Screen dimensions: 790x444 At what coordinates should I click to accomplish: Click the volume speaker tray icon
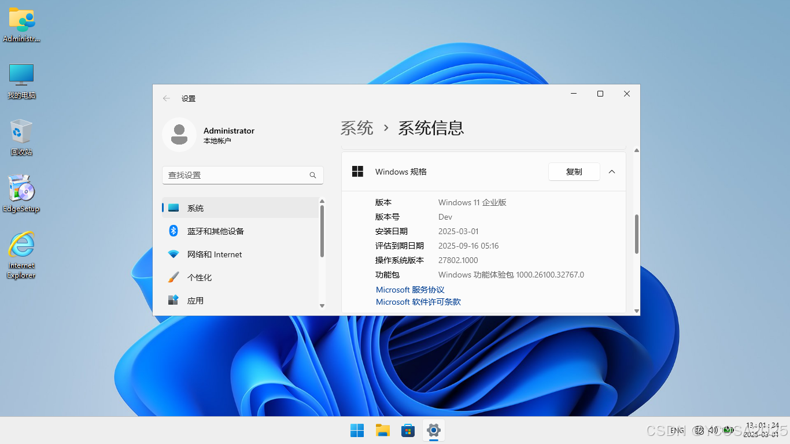click(714, 430)
